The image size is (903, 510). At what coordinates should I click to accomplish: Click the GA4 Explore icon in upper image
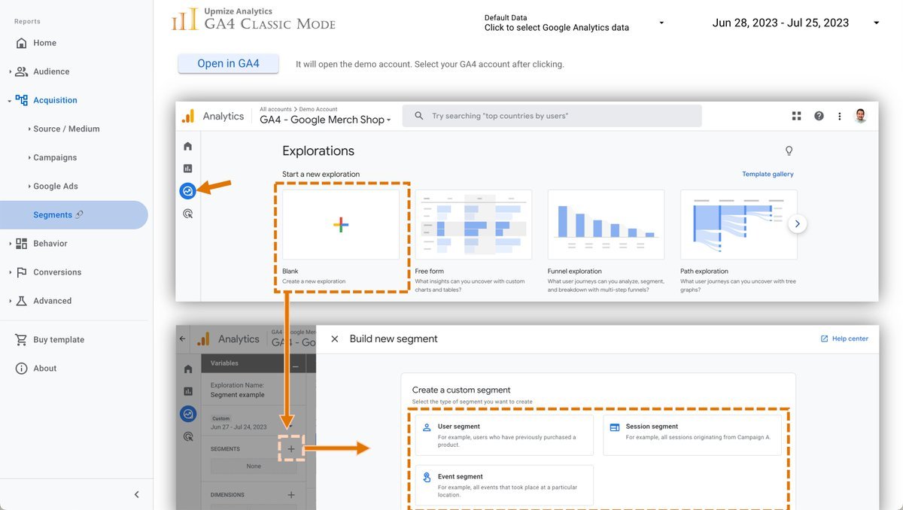tap(188, 191)
